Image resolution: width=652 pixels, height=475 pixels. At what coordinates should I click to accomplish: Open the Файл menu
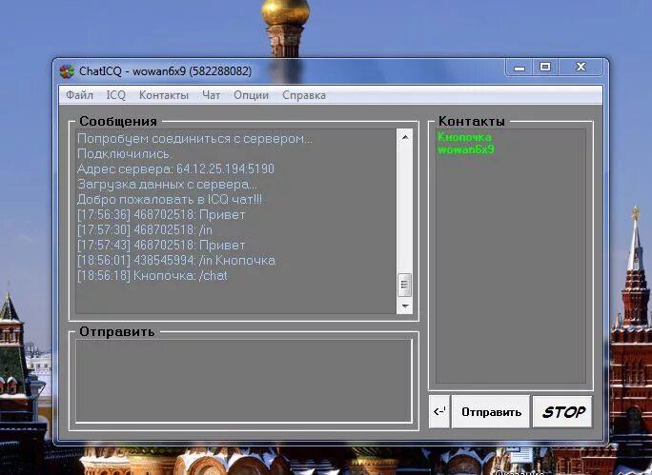pos(79,95)
